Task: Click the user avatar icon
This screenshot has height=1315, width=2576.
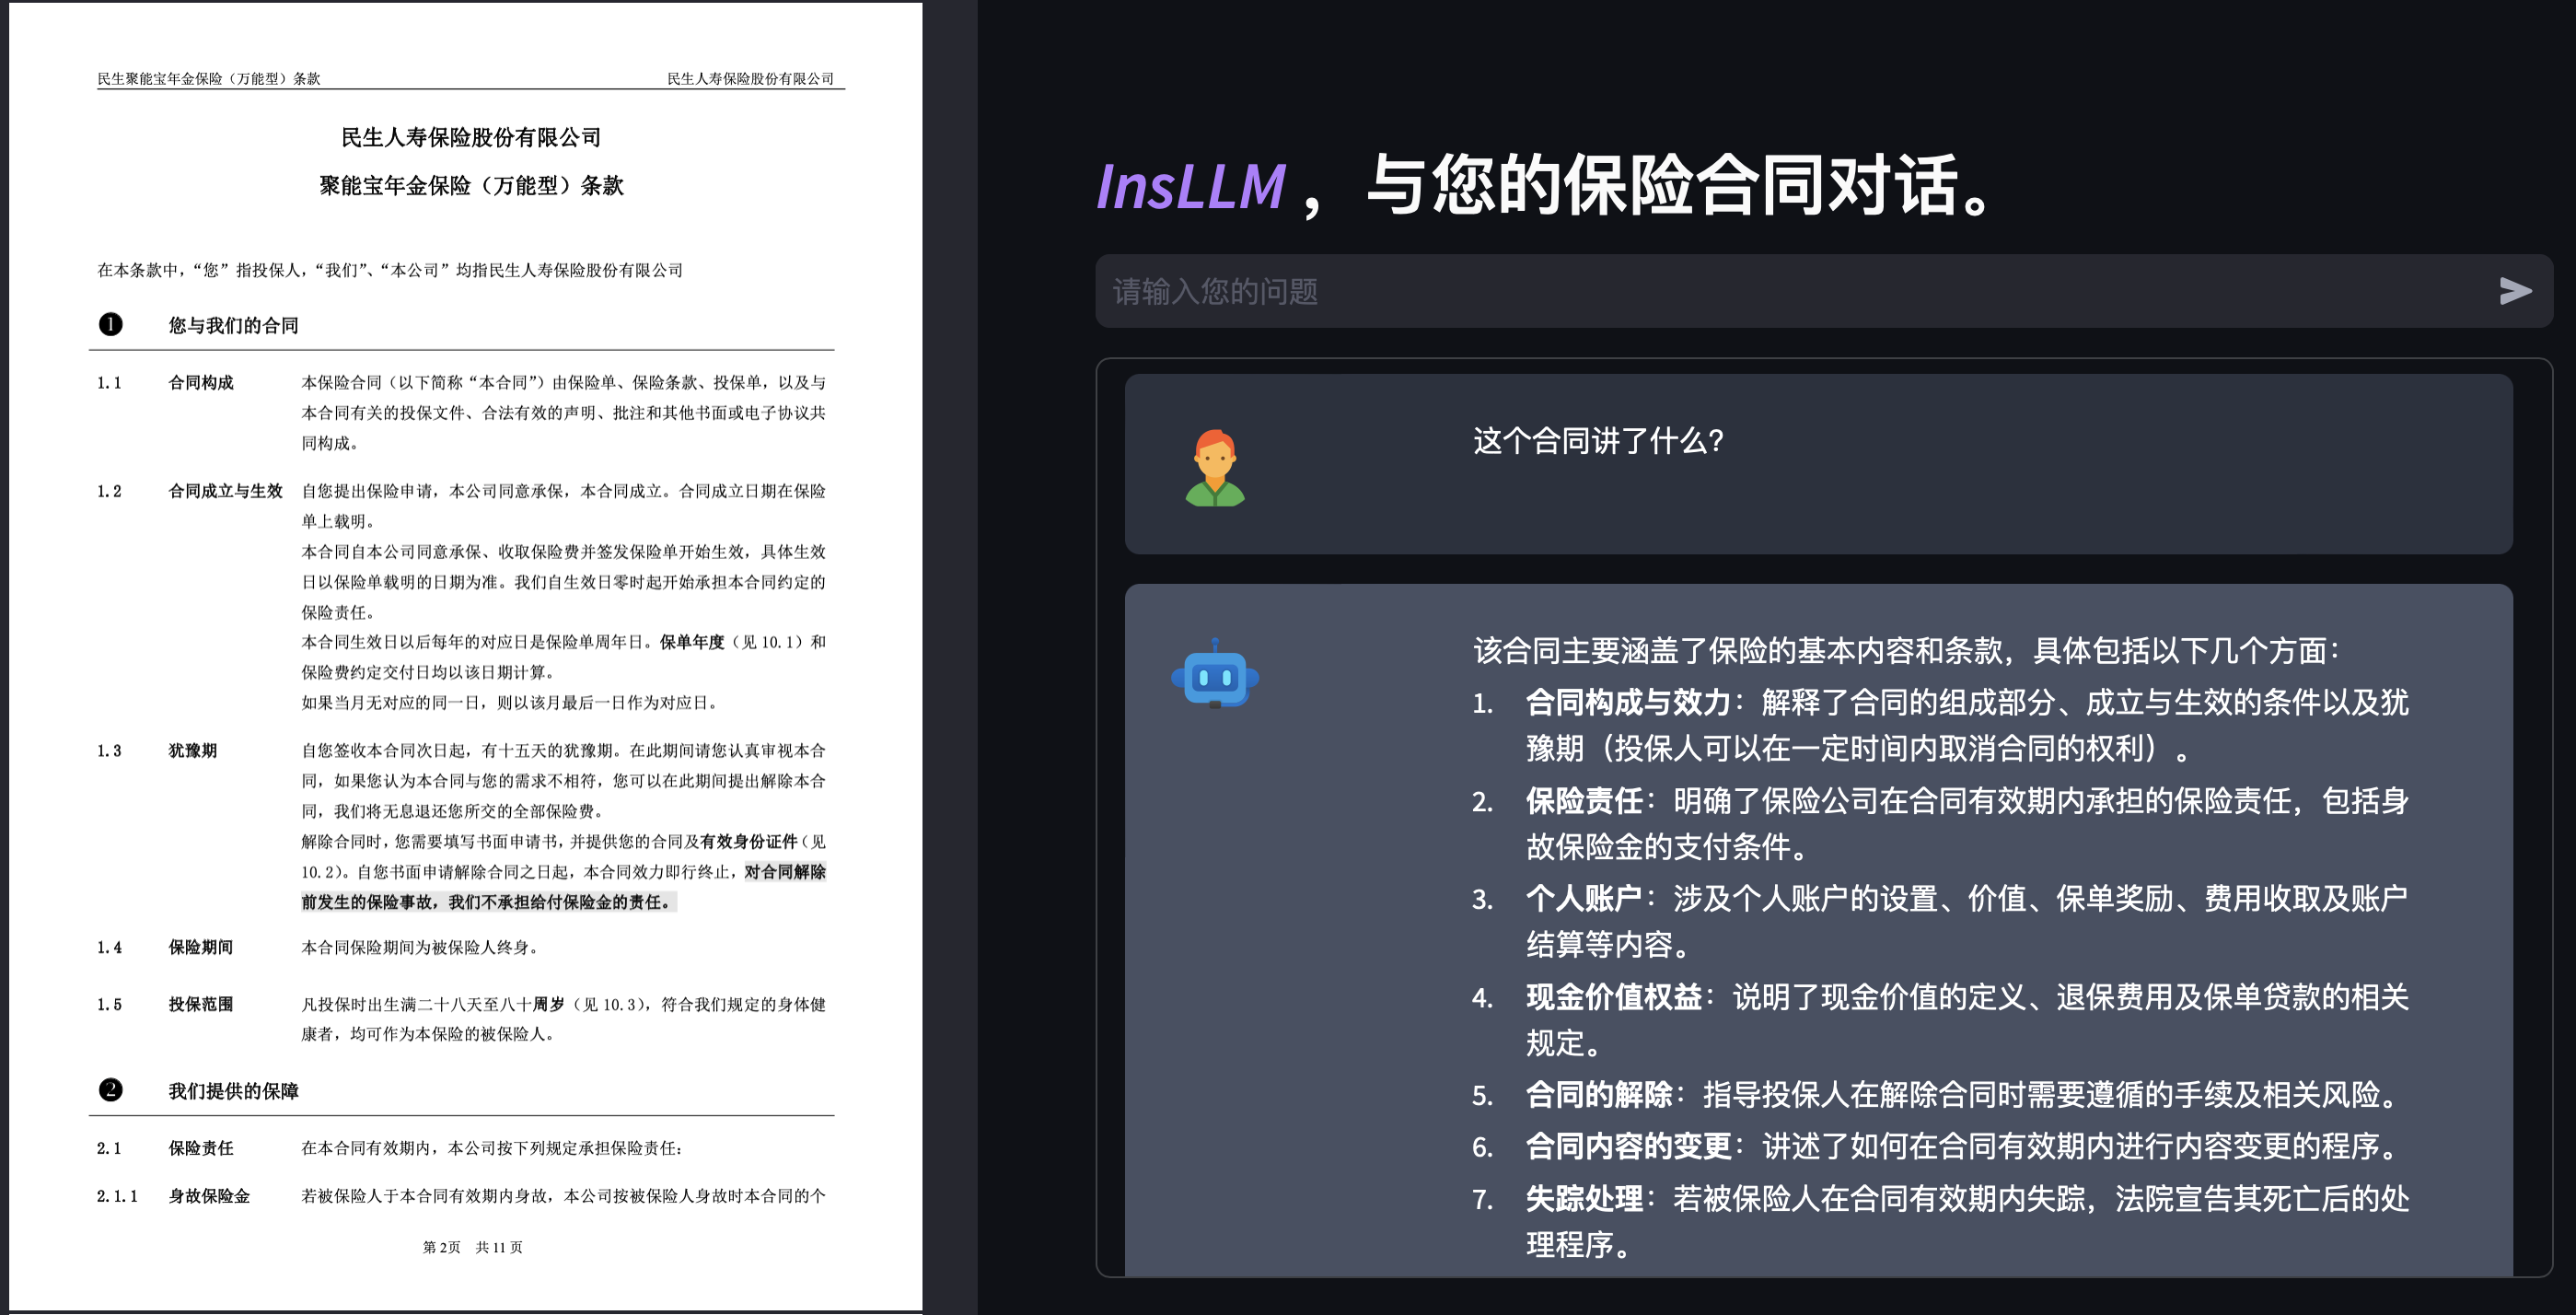Action: click(x=1214, y=467)
